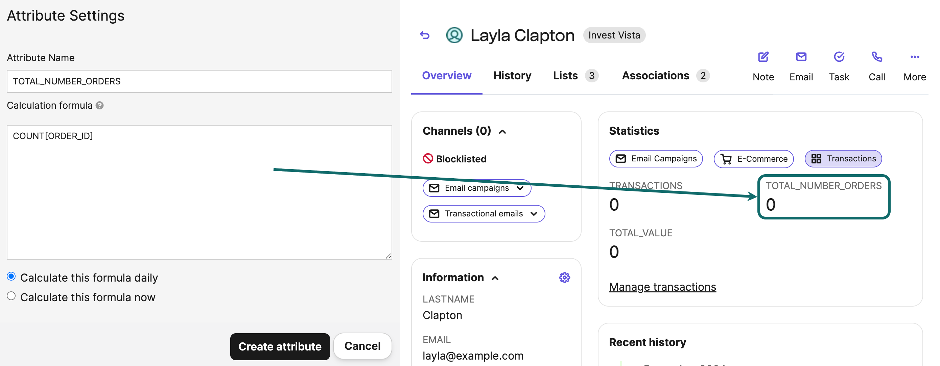Open Information settings gear
The image size is (940, 366).
point(564,278)
